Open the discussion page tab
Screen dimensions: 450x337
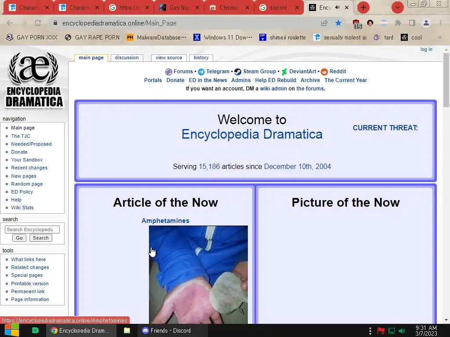coord(127,57)
